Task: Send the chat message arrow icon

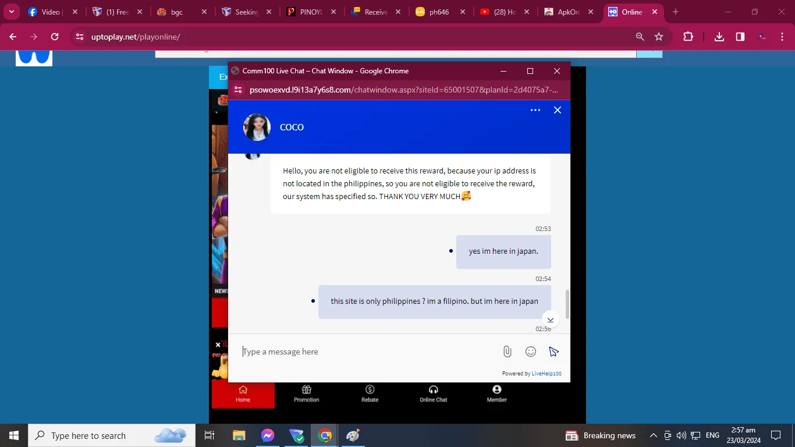Action: coord(553,352)
